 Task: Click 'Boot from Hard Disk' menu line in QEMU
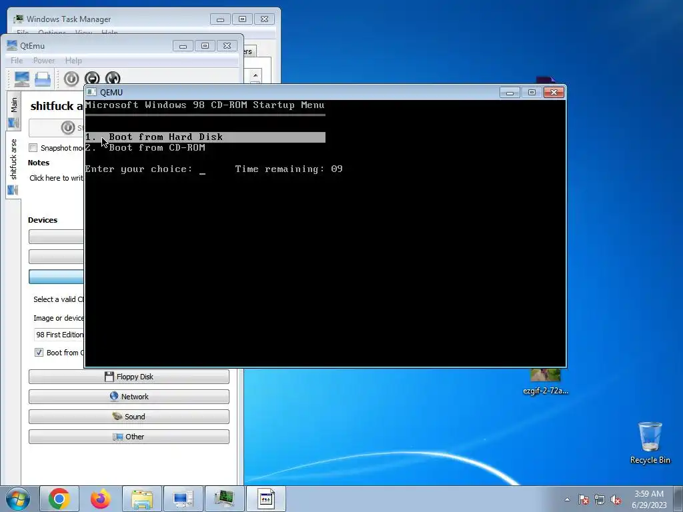tap(205, 137)
